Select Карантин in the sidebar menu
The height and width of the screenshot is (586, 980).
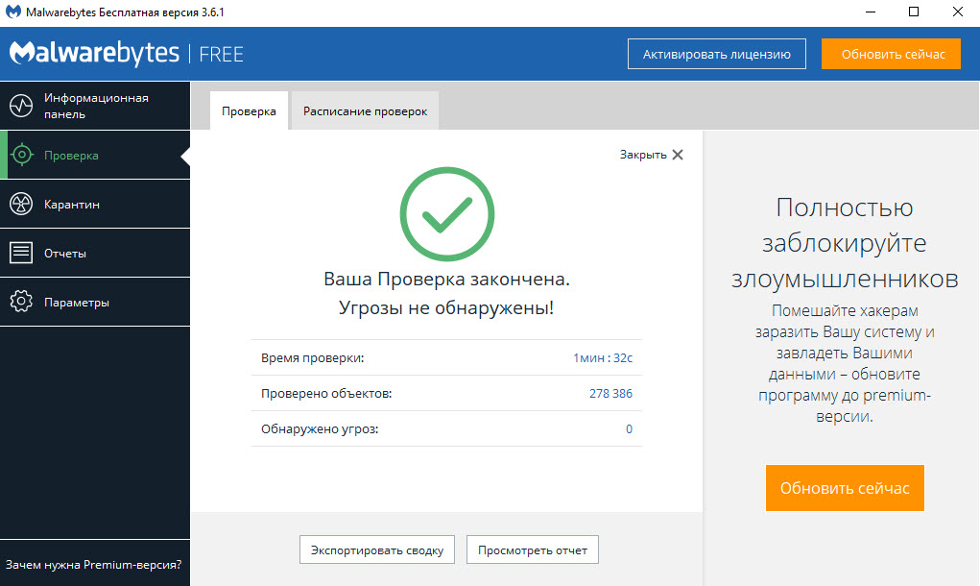pos(72,205)
